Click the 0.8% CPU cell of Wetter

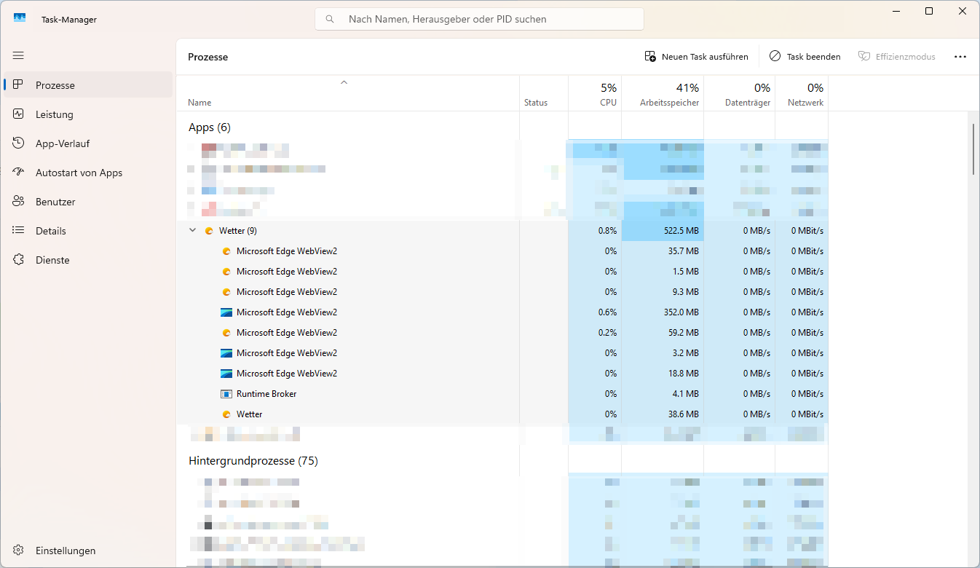[x=595, y=231]
